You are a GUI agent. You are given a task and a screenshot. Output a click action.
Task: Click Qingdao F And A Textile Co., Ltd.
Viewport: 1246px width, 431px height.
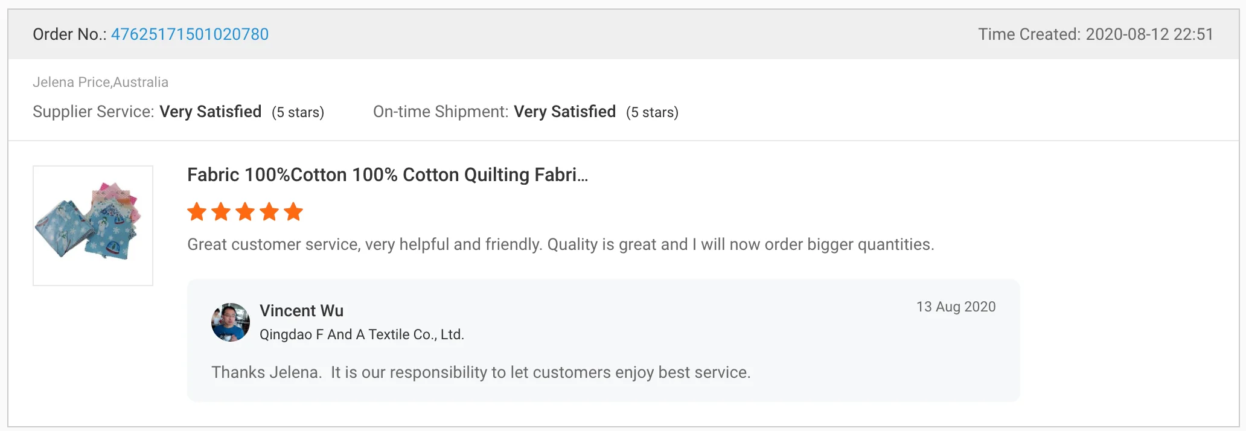pos(362,334)
